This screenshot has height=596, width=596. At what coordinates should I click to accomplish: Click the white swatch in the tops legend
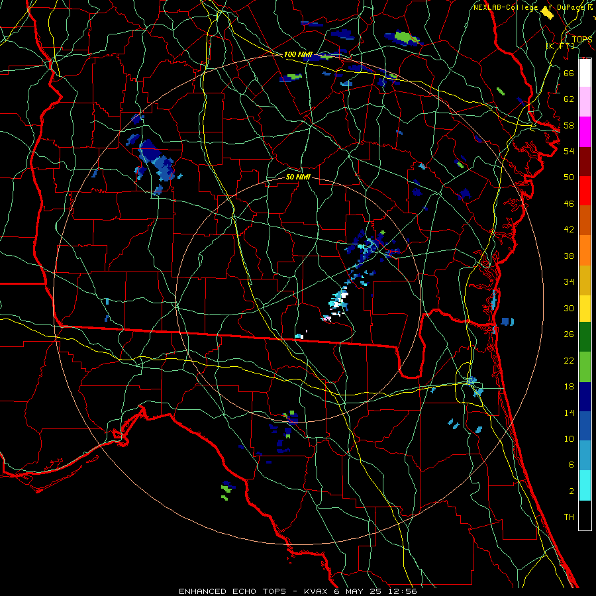(585, 73)
